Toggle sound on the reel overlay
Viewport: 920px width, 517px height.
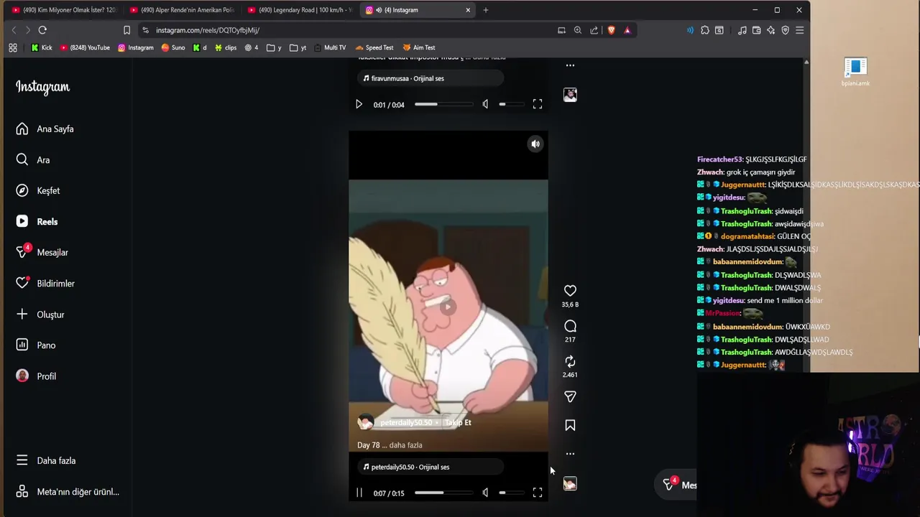[535, 144]
